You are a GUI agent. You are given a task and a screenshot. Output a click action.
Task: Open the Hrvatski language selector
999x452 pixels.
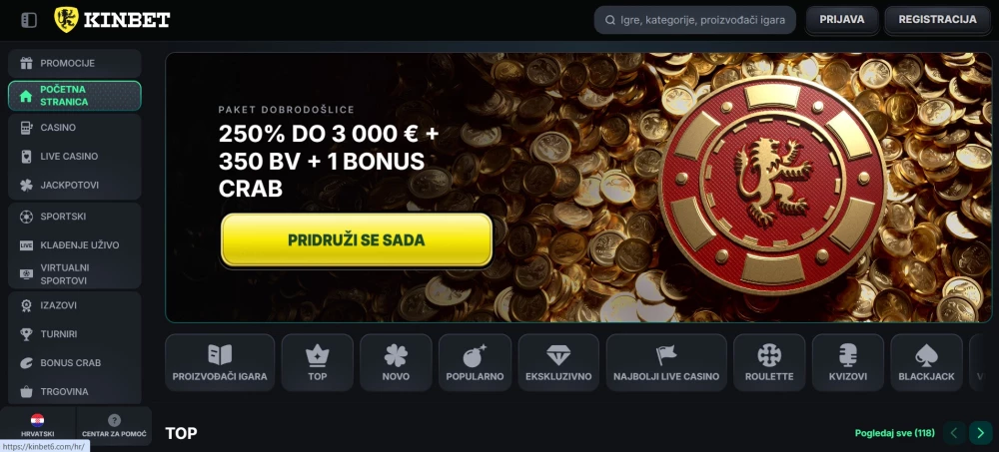pyautogui.click(x=37, y=426)
